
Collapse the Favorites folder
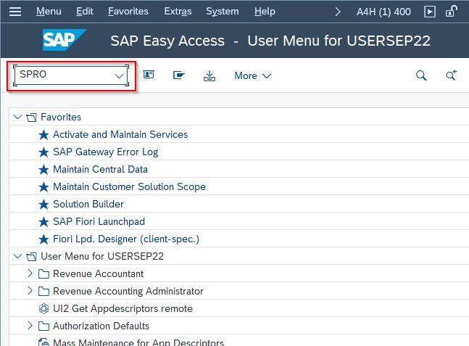coord(18,117)
